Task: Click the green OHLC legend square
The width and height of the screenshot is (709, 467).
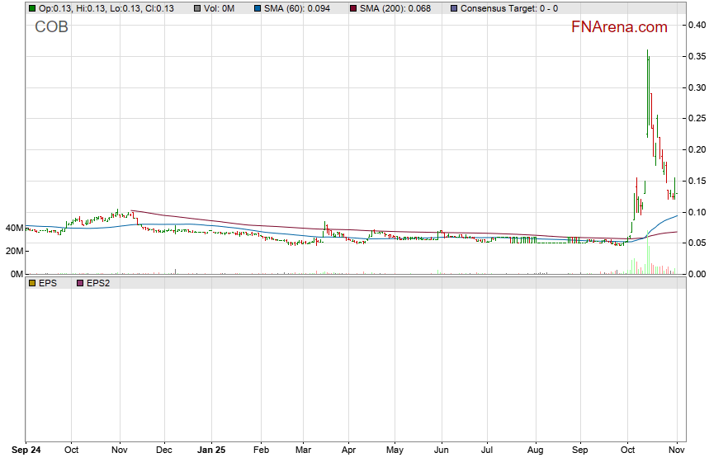Action: pos(32,8)
